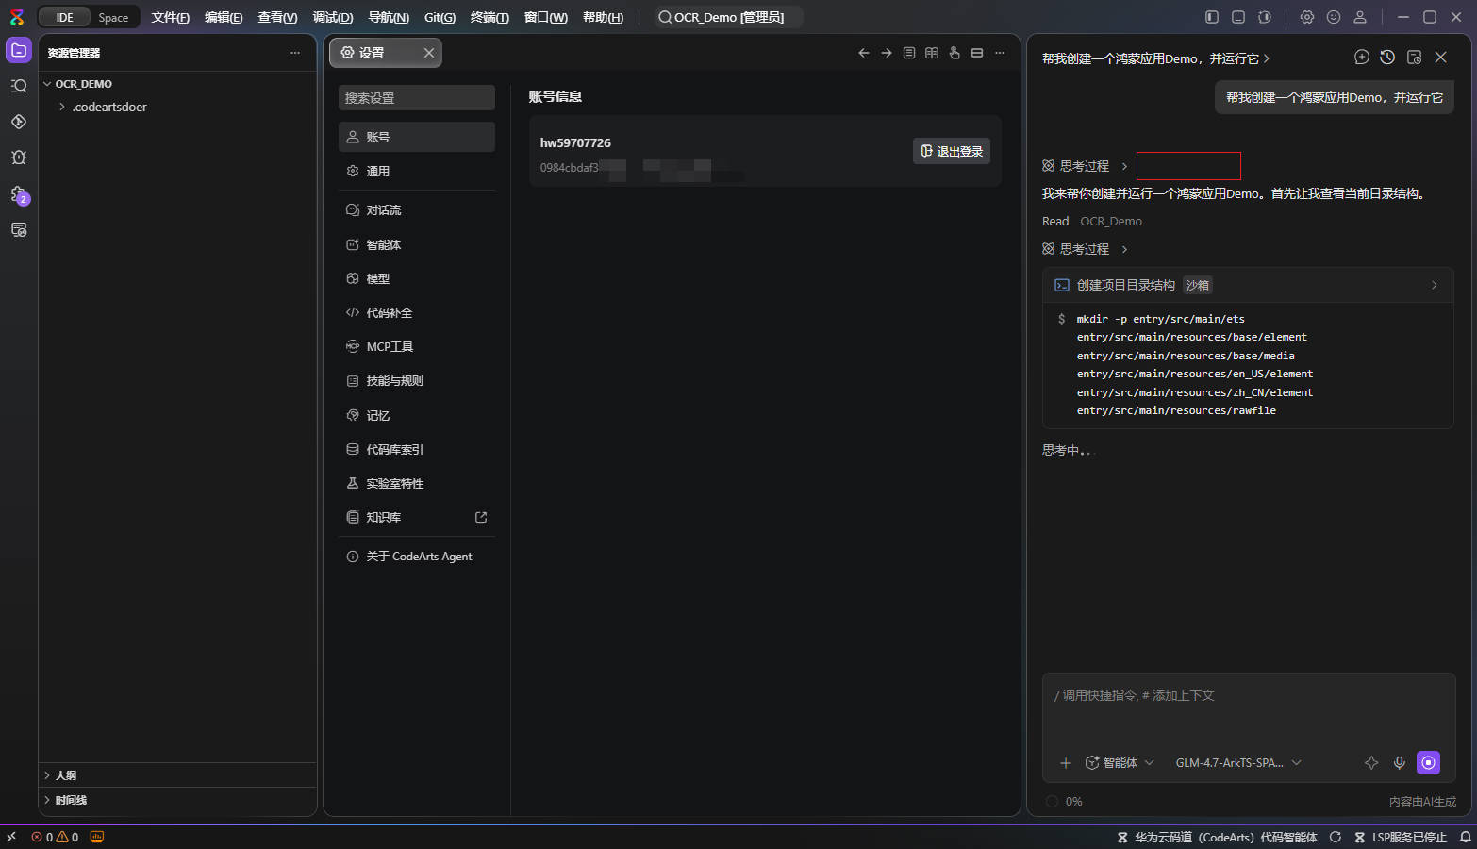Close the agent chat panel
This screenshot has height=849, width=1477.
tap(1440, 58)
